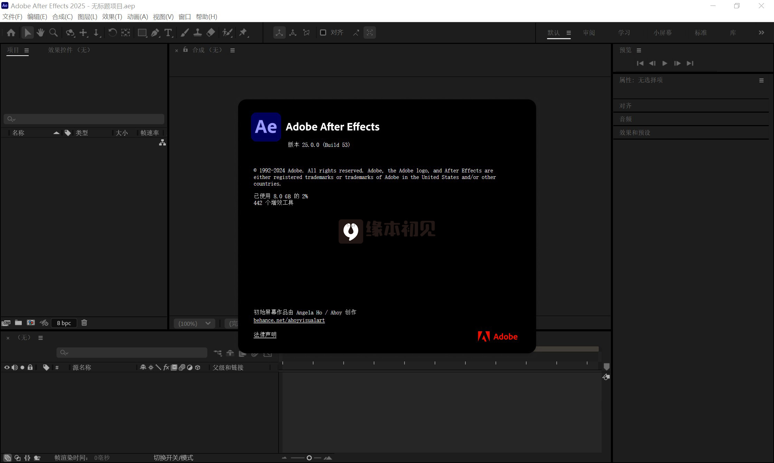Select the Hand tool
Image resolution: width=774 pixels, height=463 pixels.
[40, 32]
